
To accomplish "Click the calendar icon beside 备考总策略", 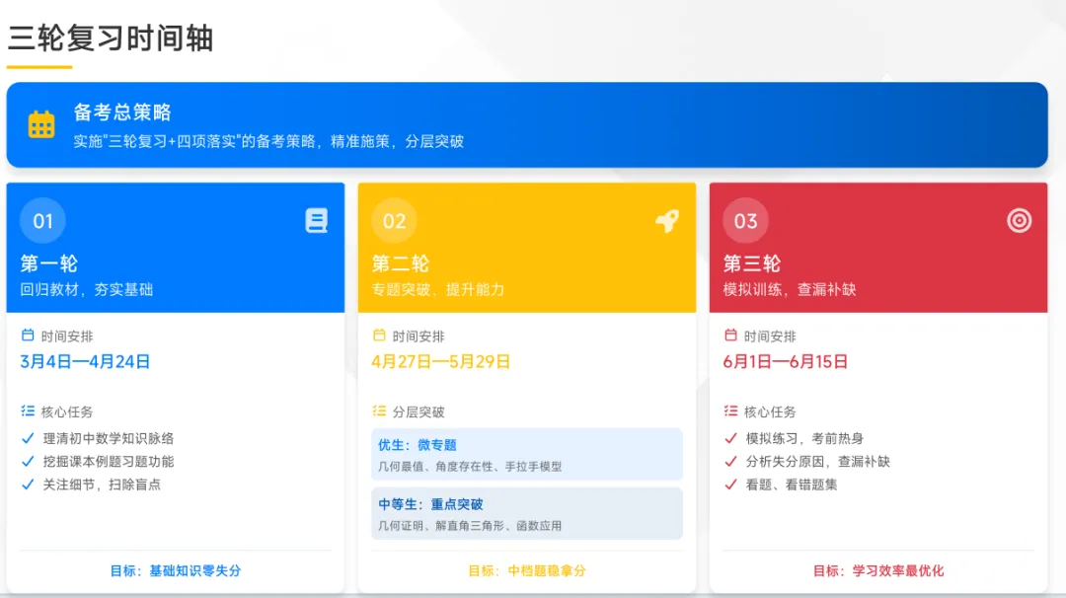I will (40, 122).
